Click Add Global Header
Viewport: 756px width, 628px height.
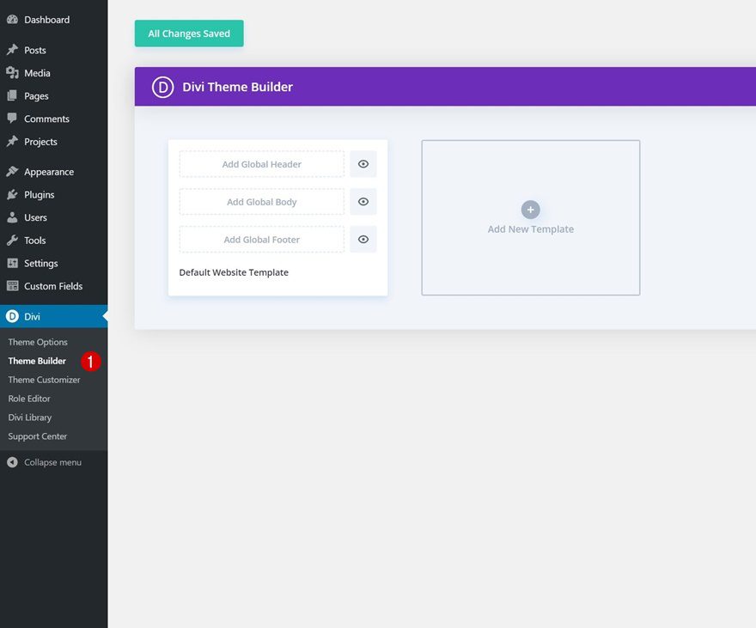260,163
